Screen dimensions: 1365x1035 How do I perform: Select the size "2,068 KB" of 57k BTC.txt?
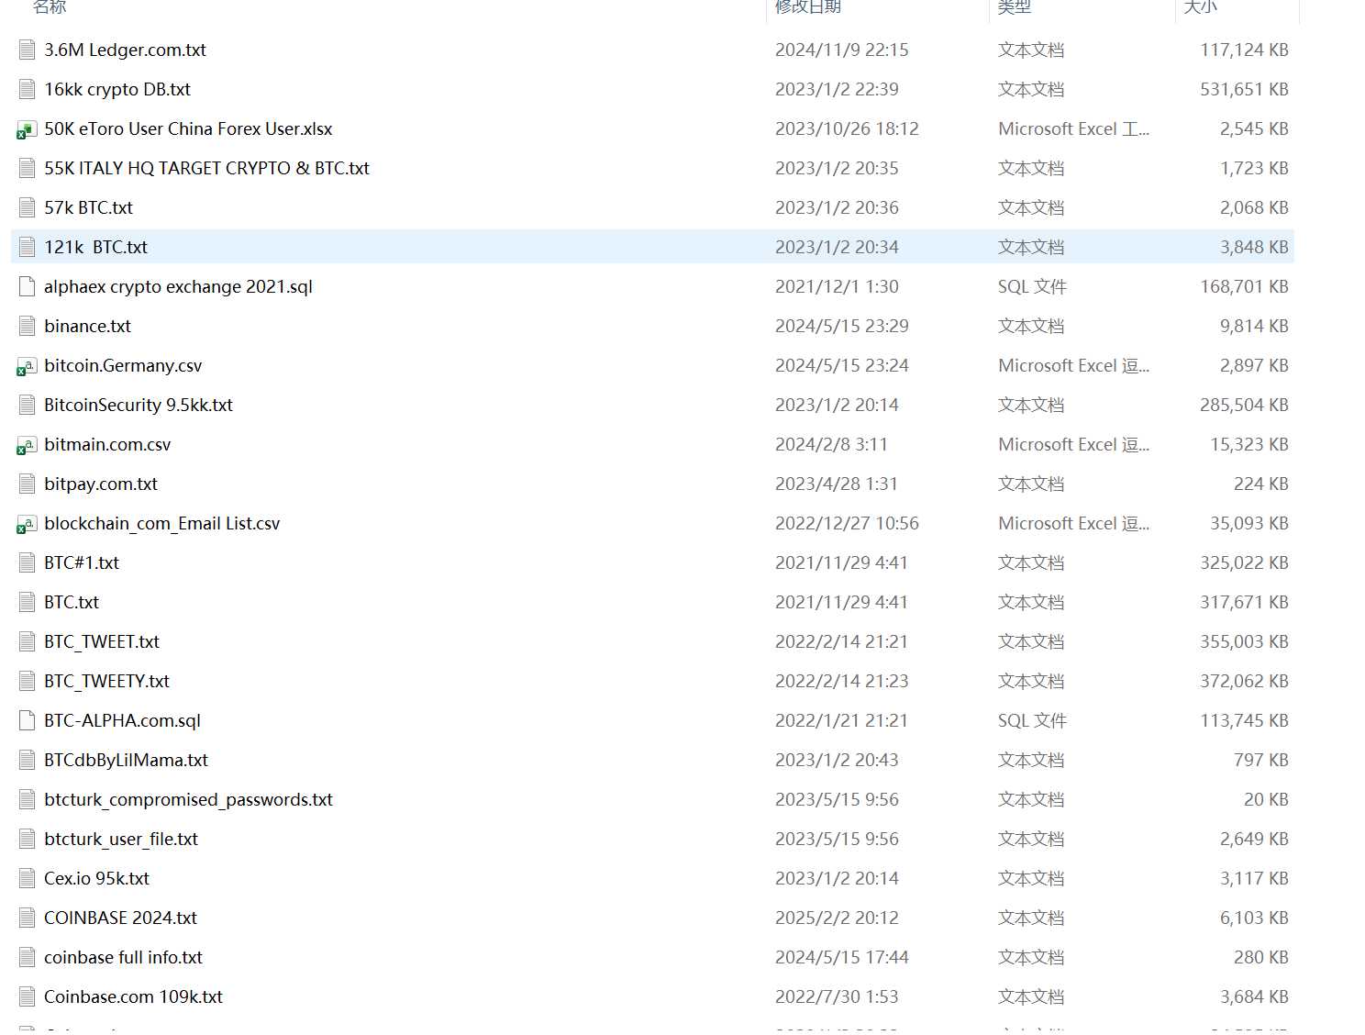[1254, 207]
